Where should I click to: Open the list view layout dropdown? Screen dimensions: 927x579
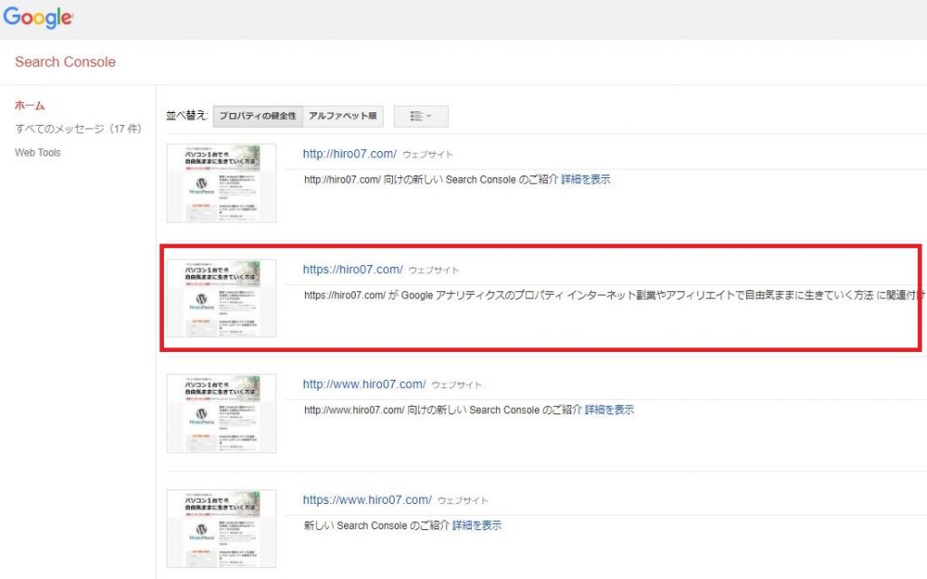421,116
